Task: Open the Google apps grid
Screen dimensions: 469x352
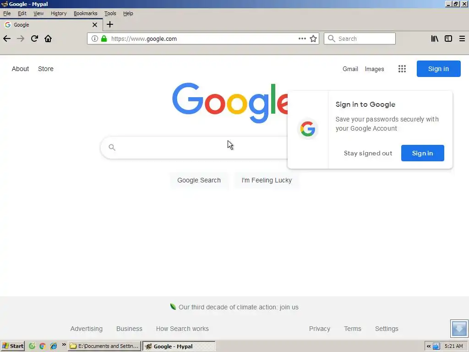Action: point(402,69)
